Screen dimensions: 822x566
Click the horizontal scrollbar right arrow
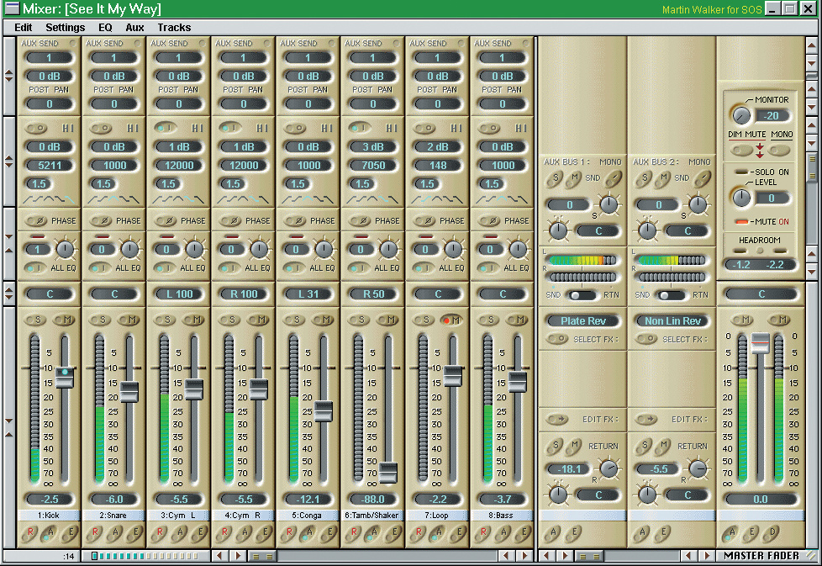pyautogui.click(x=236, y=556)
